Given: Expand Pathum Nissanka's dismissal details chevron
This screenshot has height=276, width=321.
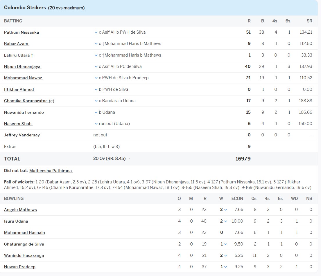Looking at the screenshot, I should point(96,33).
